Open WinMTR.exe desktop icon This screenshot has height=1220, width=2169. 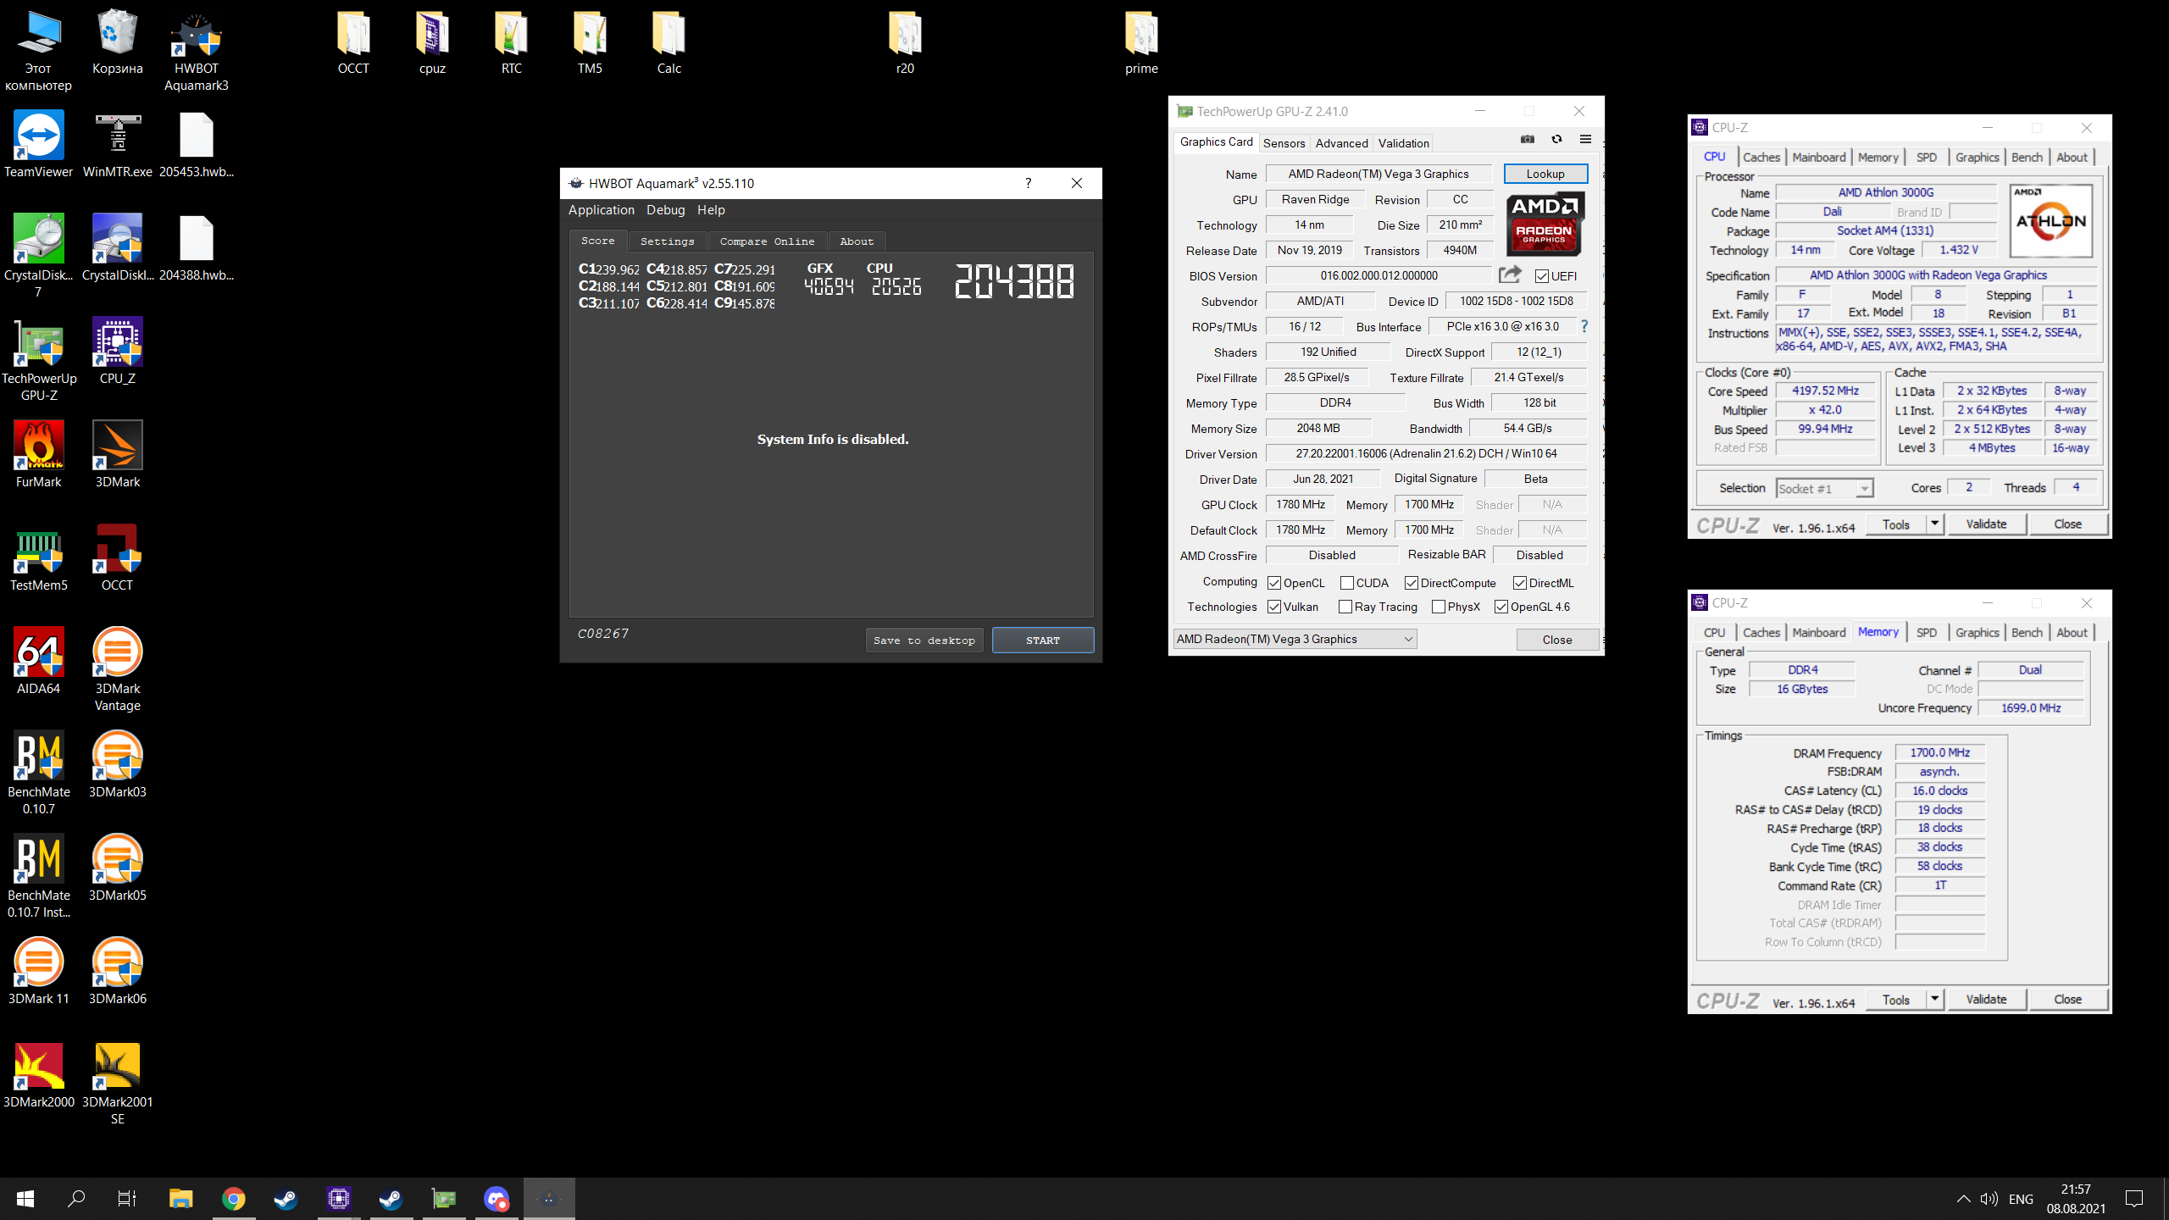[118, 146]
